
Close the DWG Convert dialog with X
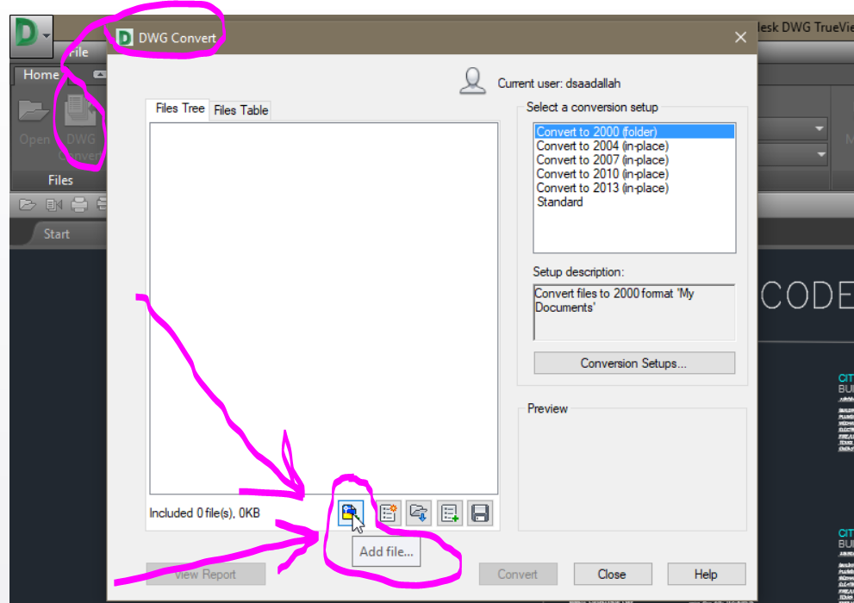click(x=740, y=38)
